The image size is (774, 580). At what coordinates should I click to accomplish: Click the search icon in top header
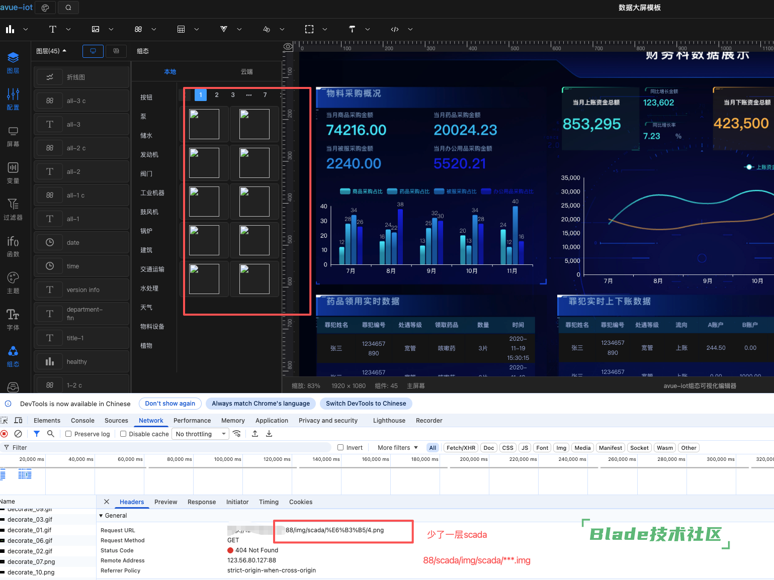pos(68,8)
